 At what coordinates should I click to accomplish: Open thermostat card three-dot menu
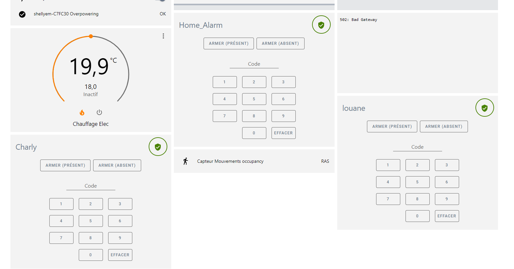(x=163, y=36)
